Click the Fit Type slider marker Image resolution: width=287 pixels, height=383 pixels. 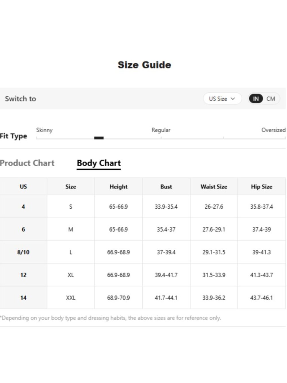pos(99,138)
